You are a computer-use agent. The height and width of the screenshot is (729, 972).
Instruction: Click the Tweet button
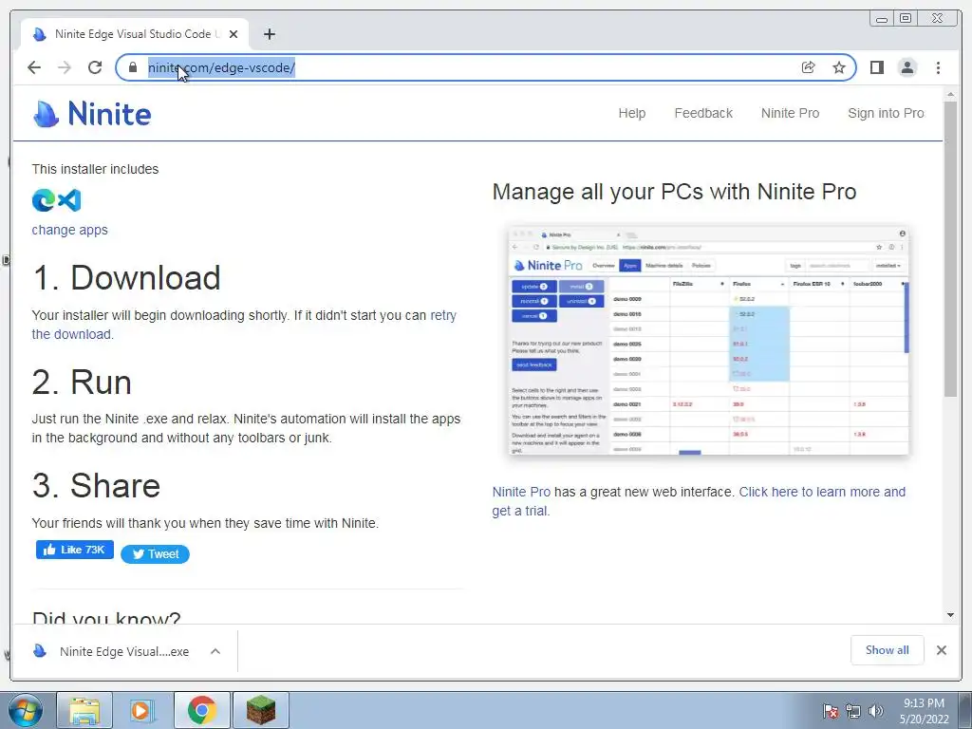155,554
